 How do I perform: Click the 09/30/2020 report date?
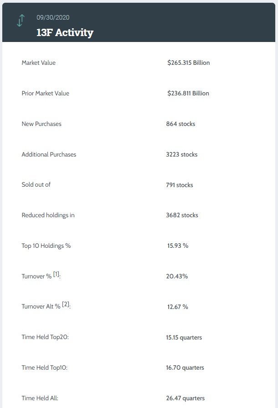pyautogui.click(x=53, y=17)
